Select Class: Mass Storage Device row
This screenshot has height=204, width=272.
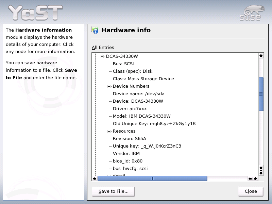click(143, 79)
